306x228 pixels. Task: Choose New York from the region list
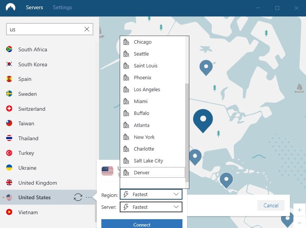(x=152, y=137)
